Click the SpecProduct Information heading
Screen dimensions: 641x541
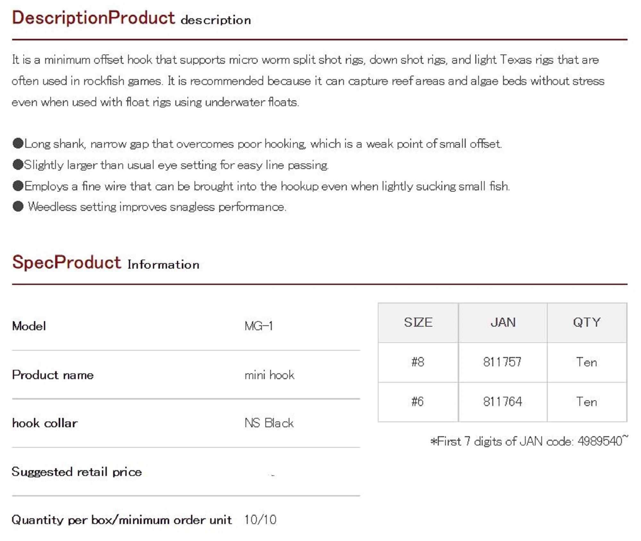pyautogui.click(x=106, y=263)
